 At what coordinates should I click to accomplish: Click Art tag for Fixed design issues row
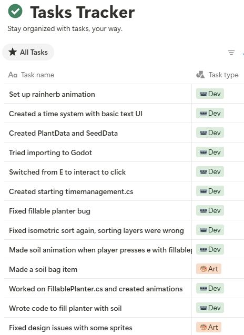(x=209, y=327)
